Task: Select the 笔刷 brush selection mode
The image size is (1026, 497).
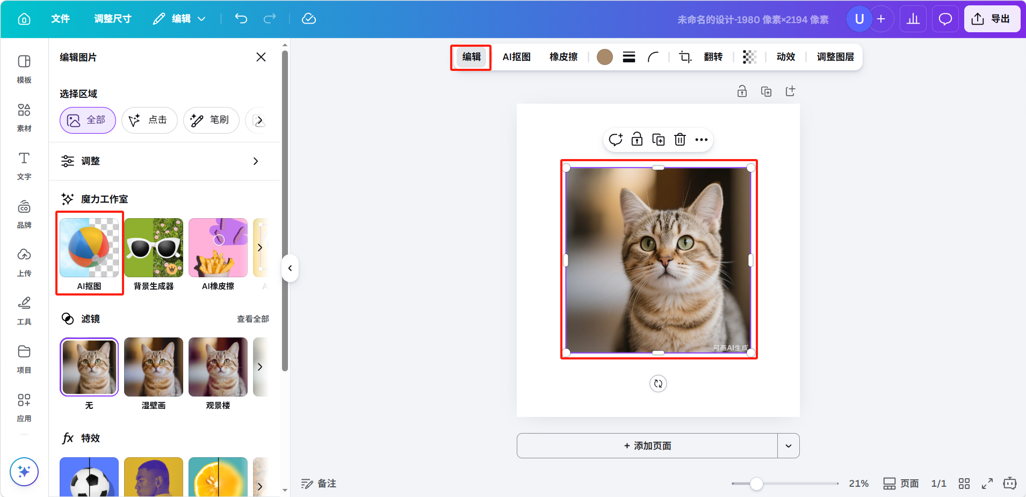Action: point(211,120)
